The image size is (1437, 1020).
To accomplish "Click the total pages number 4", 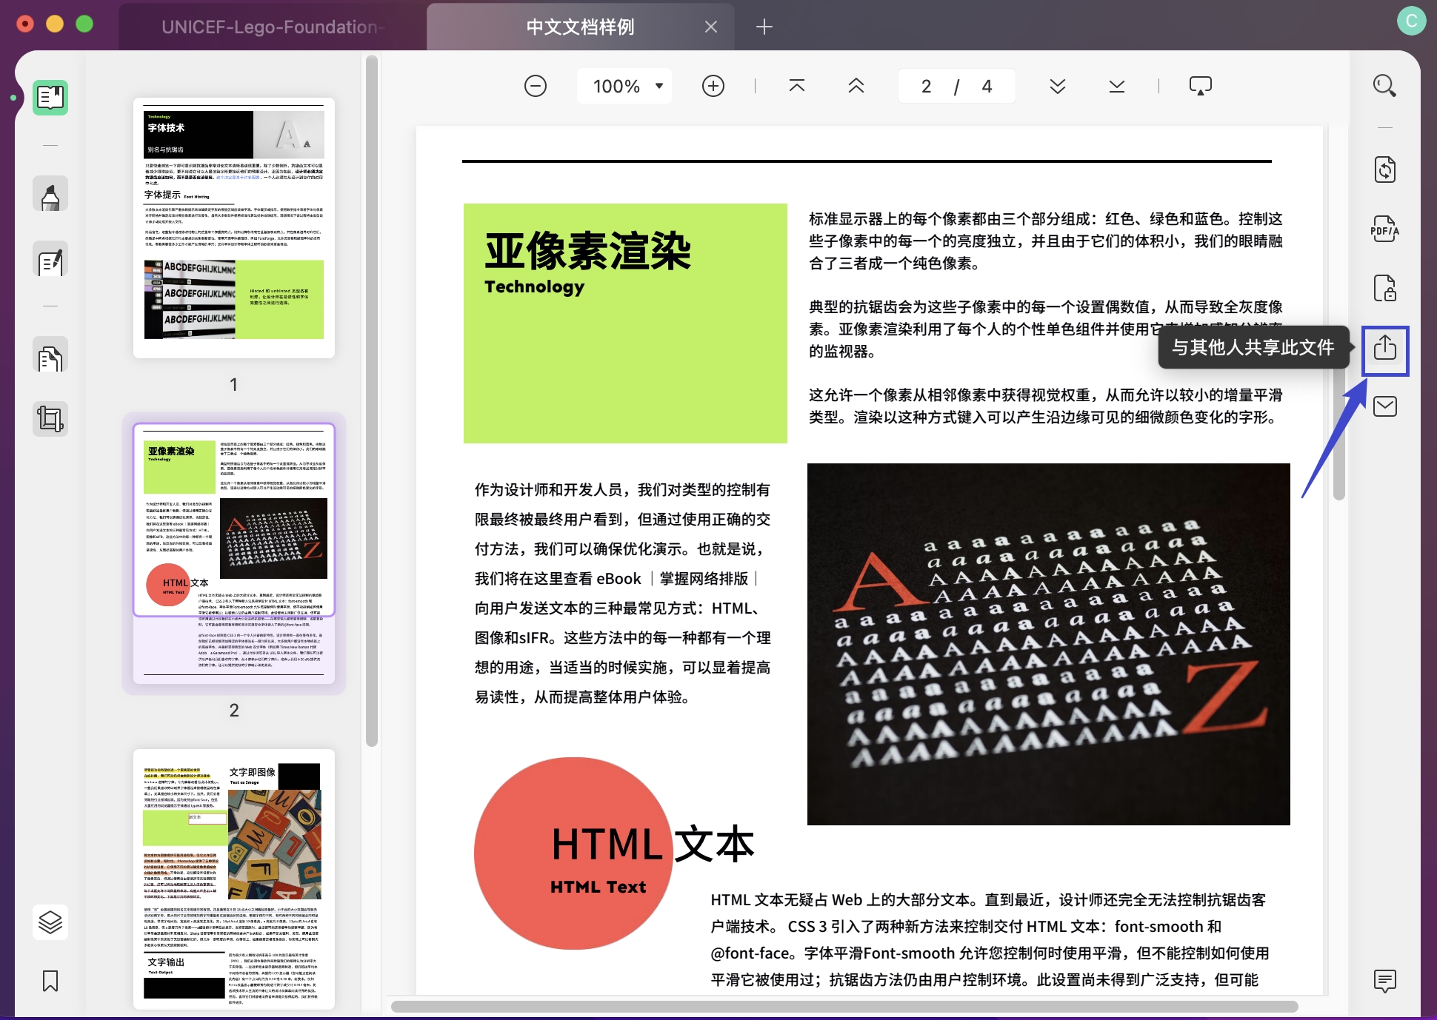I will pyautogui.click(x=987, y=87).
